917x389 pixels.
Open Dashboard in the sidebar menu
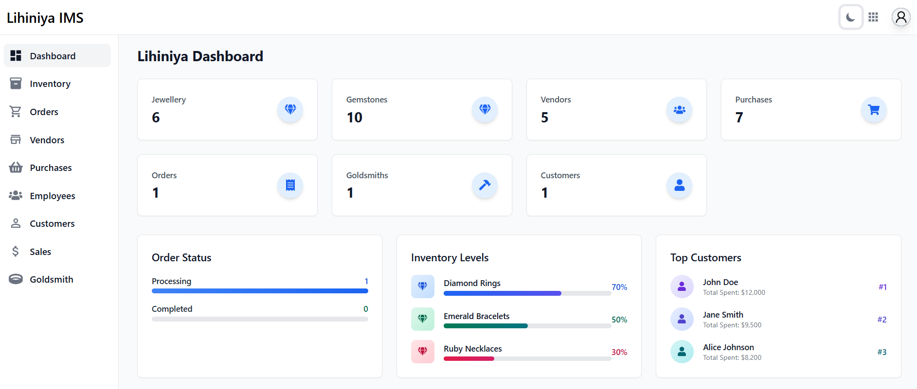click(57, 56)
